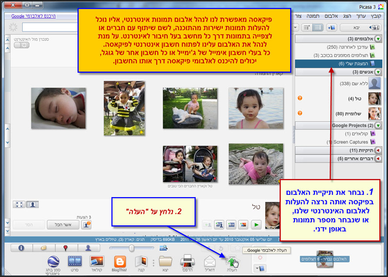Screen dimensions: 388x277
Task: Select עודכן לאחרונה (250) album
Action: 339,47
